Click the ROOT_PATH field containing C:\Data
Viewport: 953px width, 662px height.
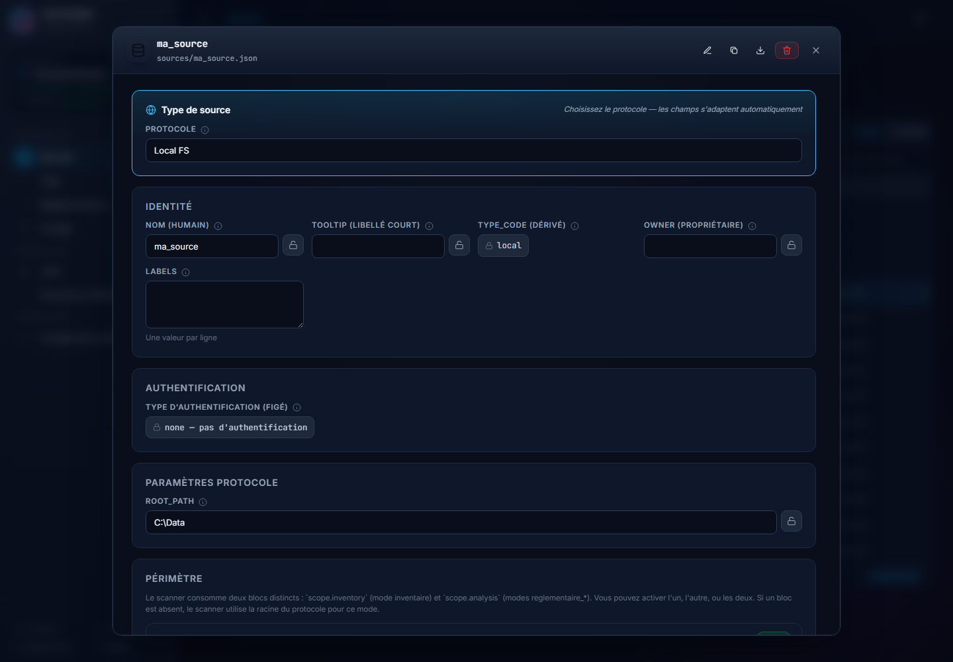[461, 522]
